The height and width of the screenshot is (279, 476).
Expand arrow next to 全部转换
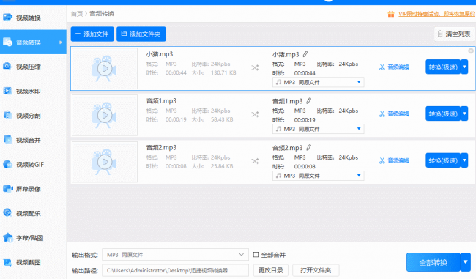tap(466, 262)
